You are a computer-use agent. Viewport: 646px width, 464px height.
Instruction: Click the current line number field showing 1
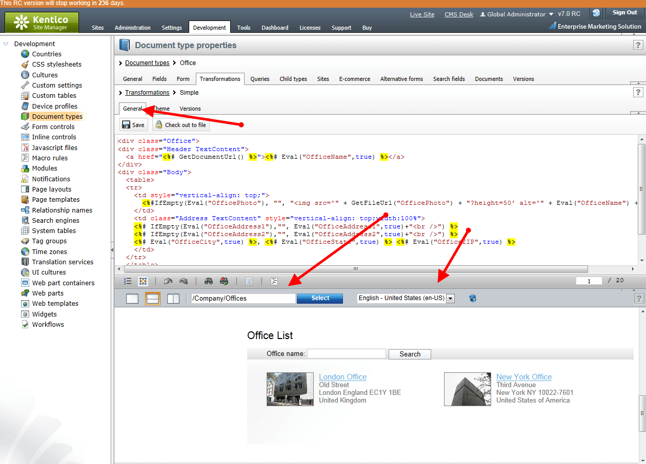[589, 281]
